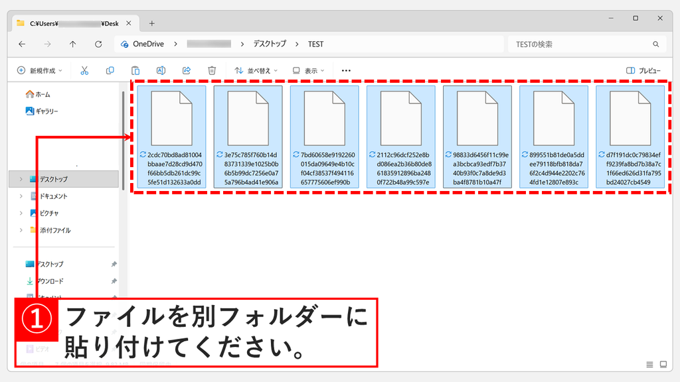Click the Paste clipboard icon
Image resolution: width=680 pixels, height=382 pixels.
click(135, 70)
